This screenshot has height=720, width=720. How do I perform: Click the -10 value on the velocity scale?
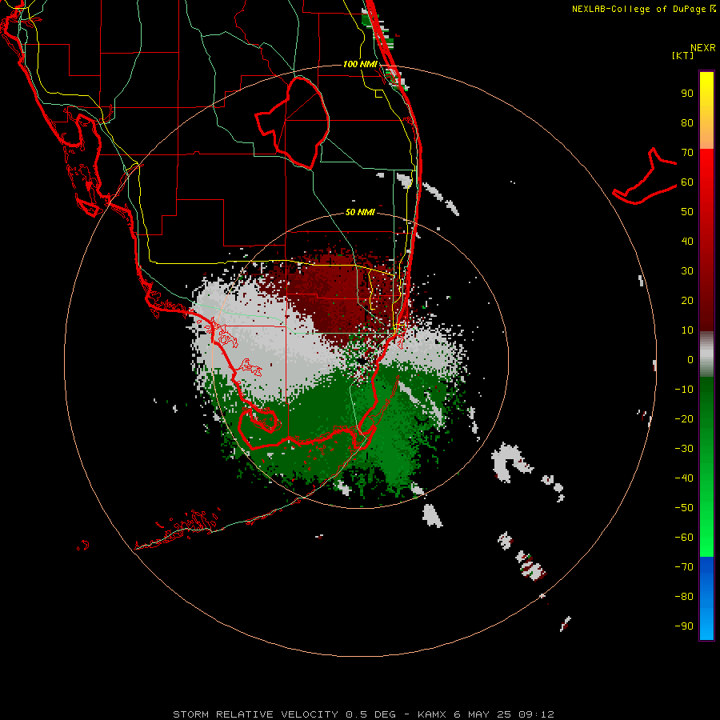(684, 390)
